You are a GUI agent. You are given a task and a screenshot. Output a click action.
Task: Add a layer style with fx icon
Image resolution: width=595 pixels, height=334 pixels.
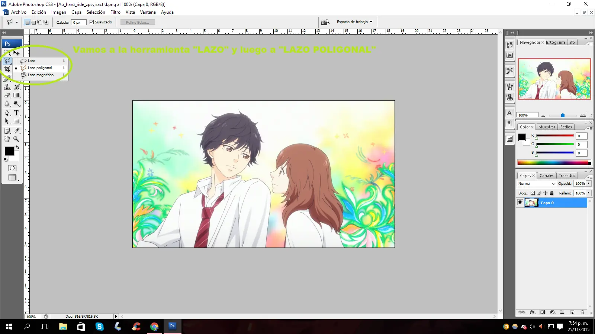click(532, 312)
